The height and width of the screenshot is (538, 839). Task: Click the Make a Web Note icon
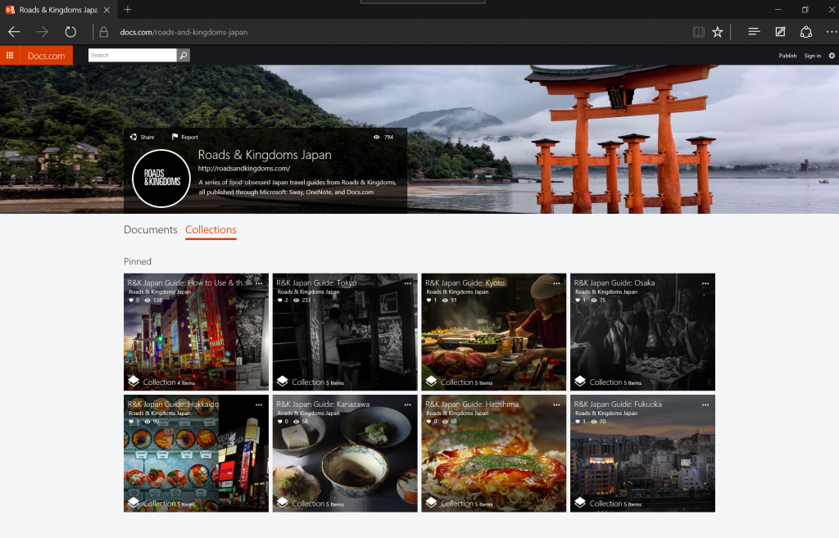pyautogui.click(x=780, y=32)
